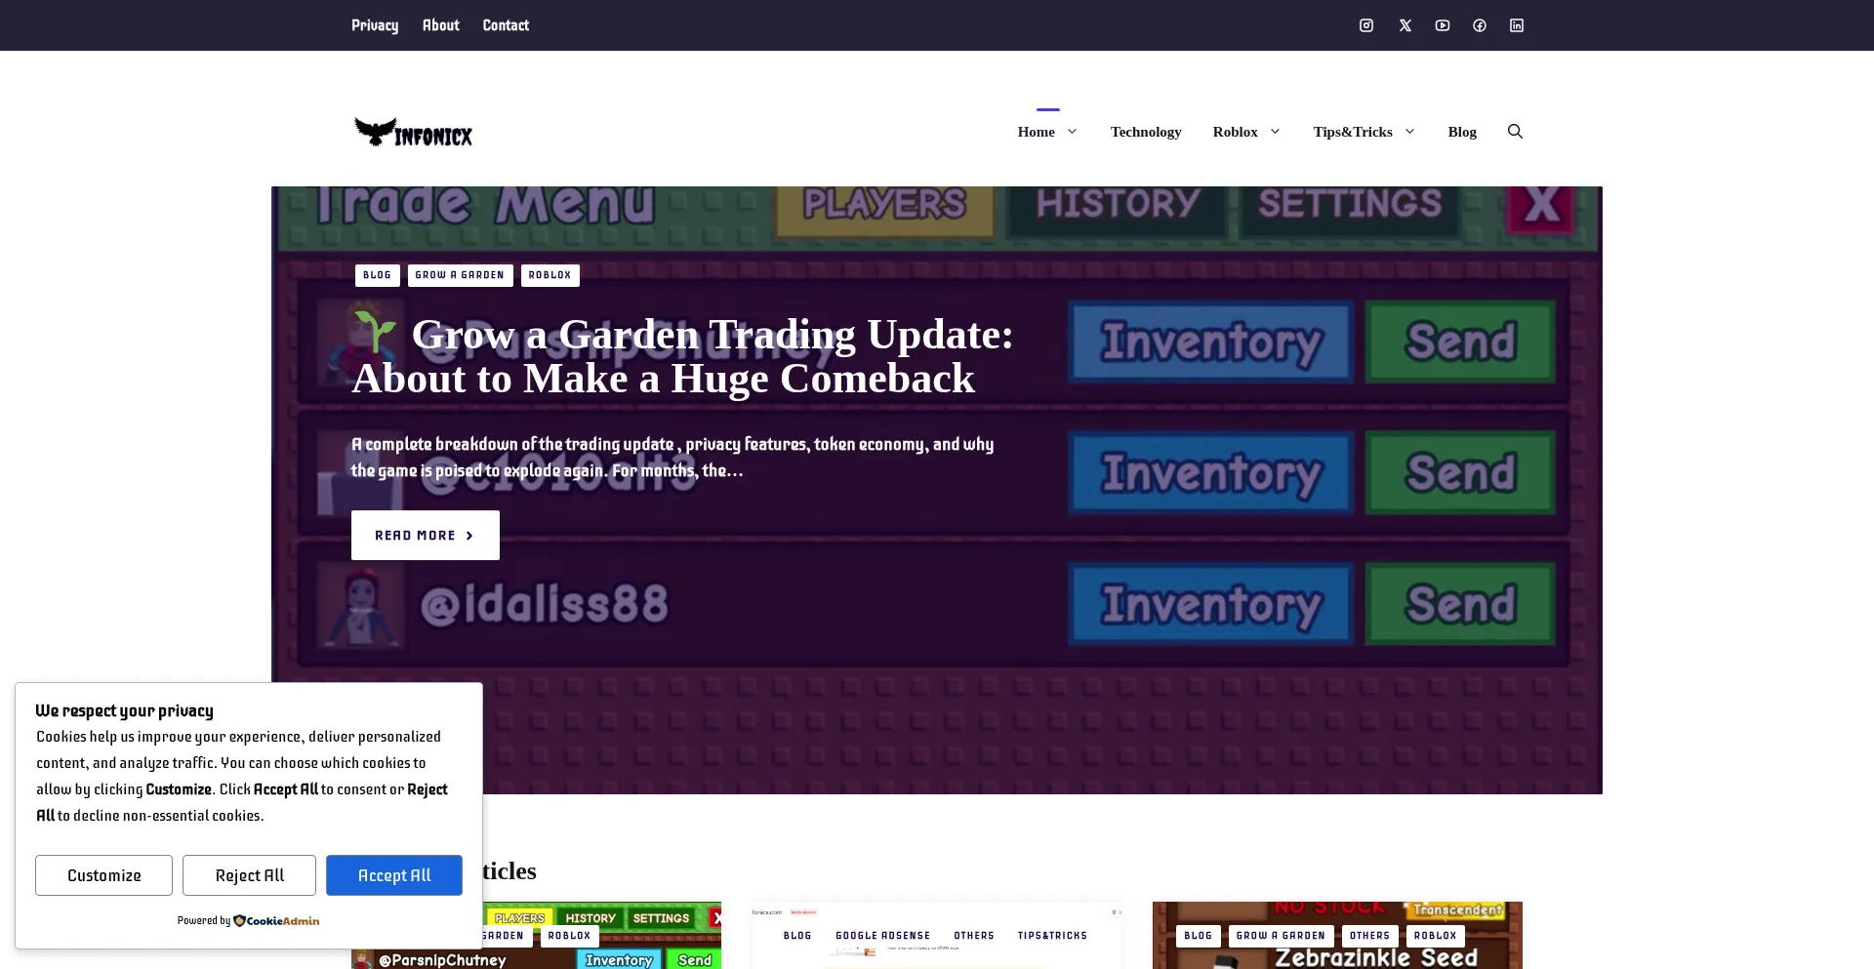1874x969 pixels.
Task: Expand the Tips&Tricks dropdown arrow
Action: pyautogui.click(x=1409, y=132)
